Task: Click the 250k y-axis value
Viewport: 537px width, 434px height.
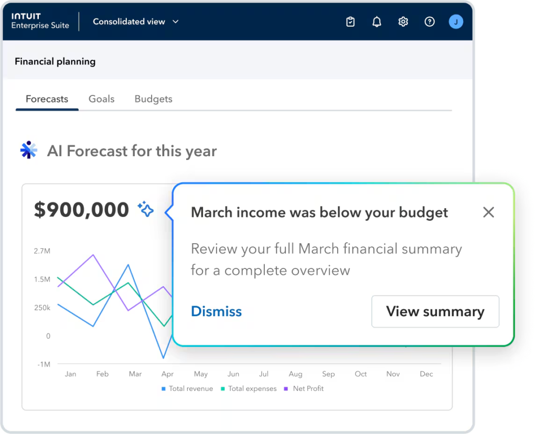Action: coord(42,308)
